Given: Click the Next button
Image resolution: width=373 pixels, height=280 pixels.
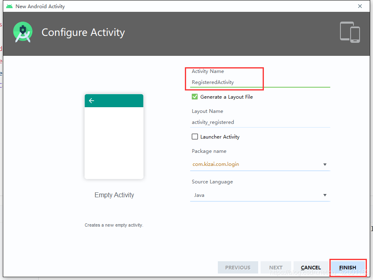Looking at the screenshot, I should click(x=276, y=267).
